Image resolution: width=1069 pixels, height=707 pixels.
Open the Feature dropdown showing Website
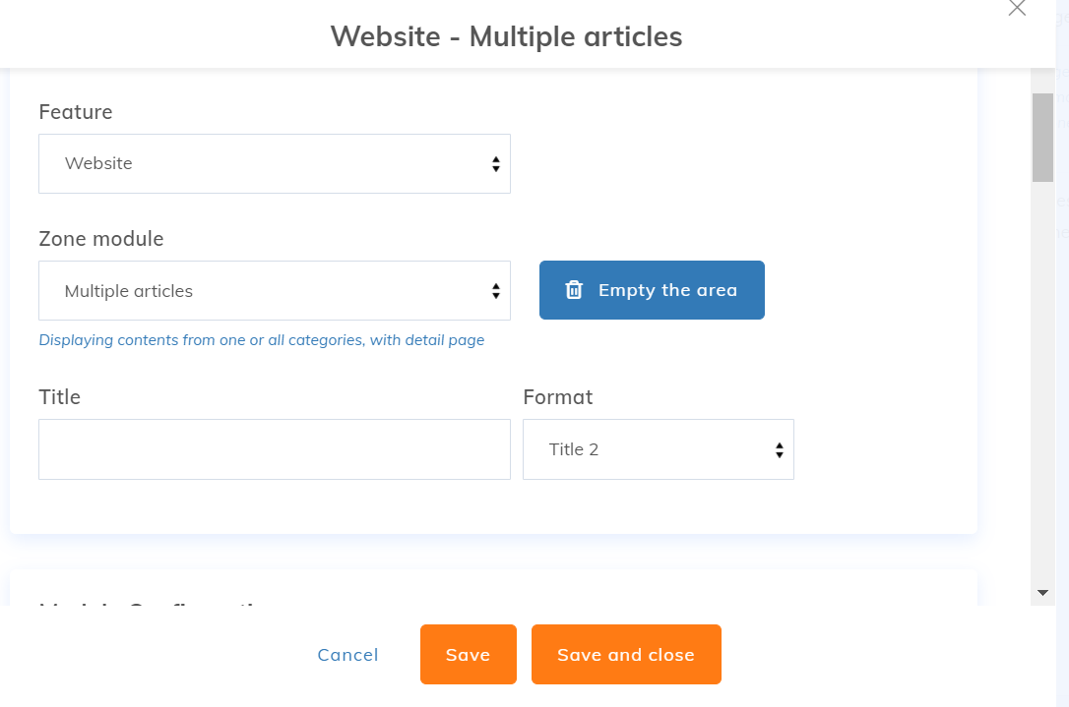[x=274, y=164]
